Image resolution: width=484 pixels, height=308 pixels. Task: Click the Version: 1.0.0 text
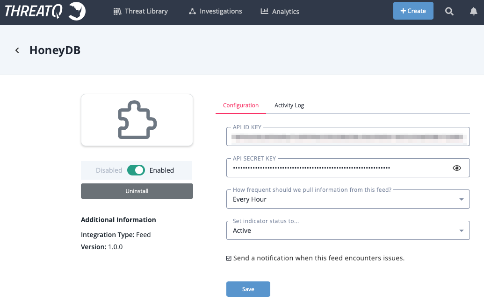(101, 247)
